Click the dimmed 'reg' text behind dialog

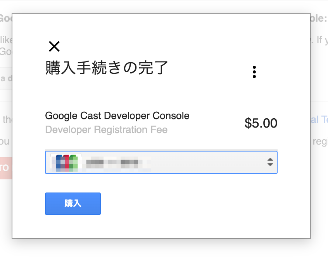(320, 141)
